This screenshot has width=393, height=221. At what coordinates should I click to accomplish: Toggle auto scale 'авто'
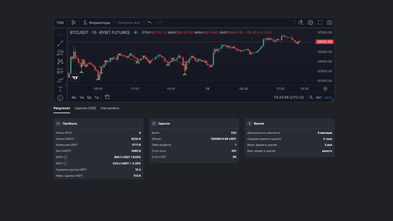[328, 97]
